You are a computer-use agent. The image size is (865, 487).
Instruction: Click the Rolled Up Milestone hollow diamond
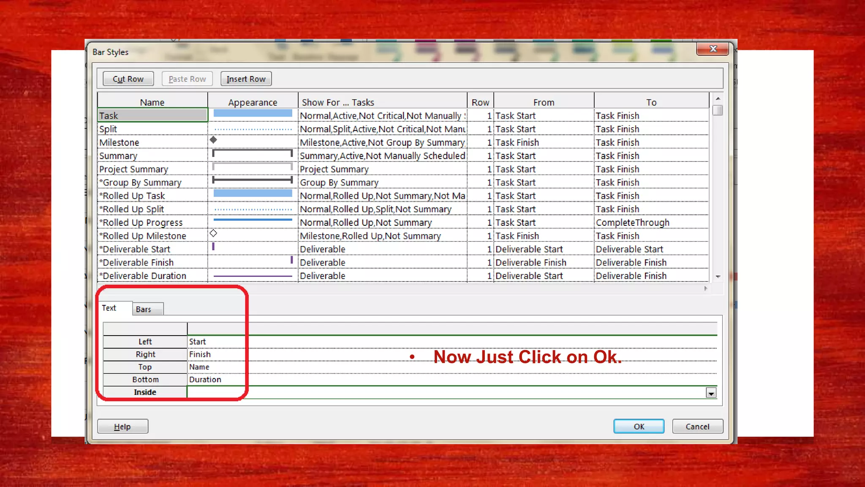tap(213, 233)
